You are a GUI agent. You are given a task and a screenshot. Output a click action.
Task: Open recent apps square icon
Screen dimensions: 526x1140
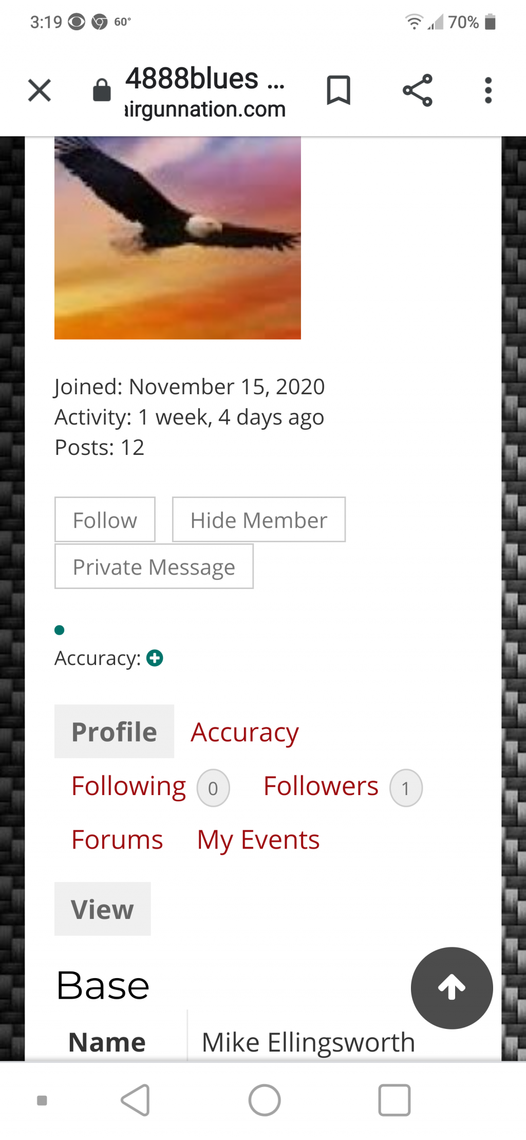click(x=394, y=1100)
